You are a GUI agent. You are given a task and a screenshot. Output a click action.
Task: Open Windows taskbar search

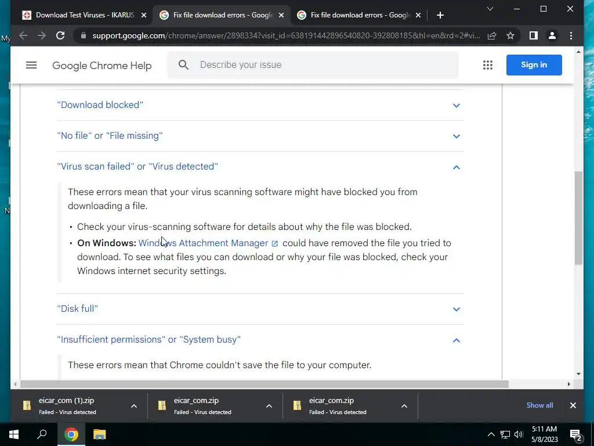click(x=42, y=434)
